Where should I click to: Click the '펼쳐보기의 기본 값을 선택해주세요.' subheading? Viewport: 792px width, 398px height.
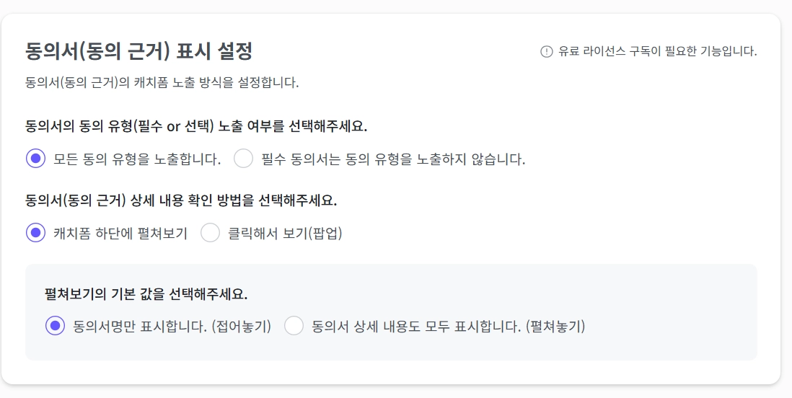(x=146, y=295)
